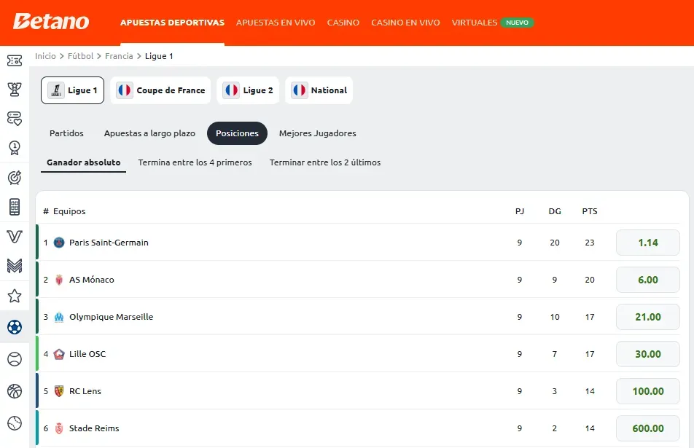Go to Apuestas en Vivo section

(276, 23)
